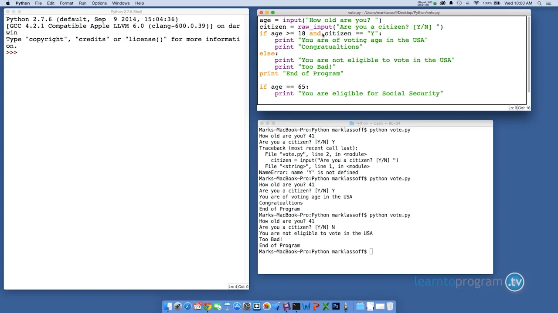The height and width of the screenshot is (313, 558).
Task: Open iShowU HD icon in Dock
Action: [x=286, y=306]
